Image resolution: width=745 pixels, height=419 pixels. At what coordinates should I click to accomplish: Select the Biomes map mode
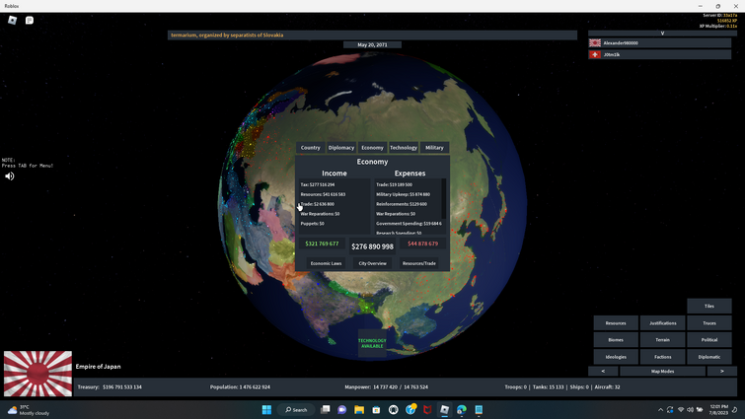[x=616, y=340]
